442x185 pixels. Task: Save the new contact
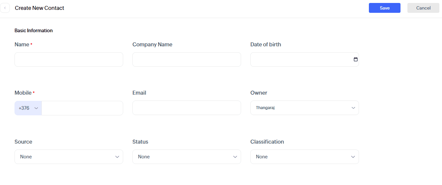point(384,8)
